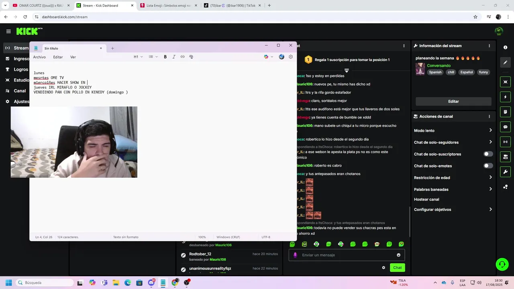Click the user avatar in Kick header
514x289 pixels.
tap(499, 31)
